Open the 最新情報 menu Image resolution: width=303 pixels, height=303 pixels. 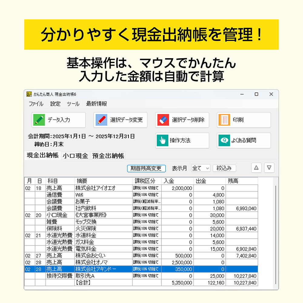[x=96, y=104]
